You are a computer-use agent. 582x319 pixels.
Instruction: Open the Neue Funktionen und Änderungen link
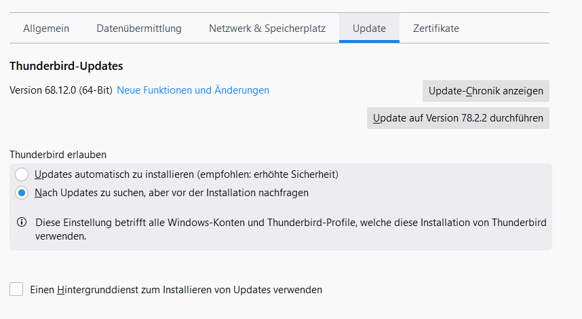[193, 90]
